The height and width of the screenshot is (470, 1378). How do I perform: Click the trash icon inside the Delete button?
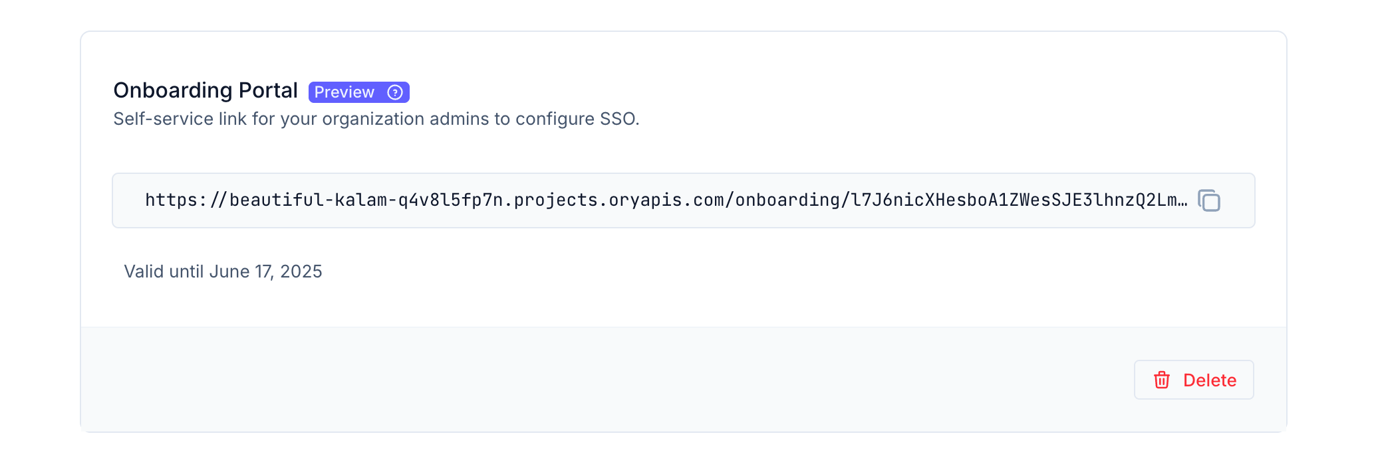[x=1161, y=380]
